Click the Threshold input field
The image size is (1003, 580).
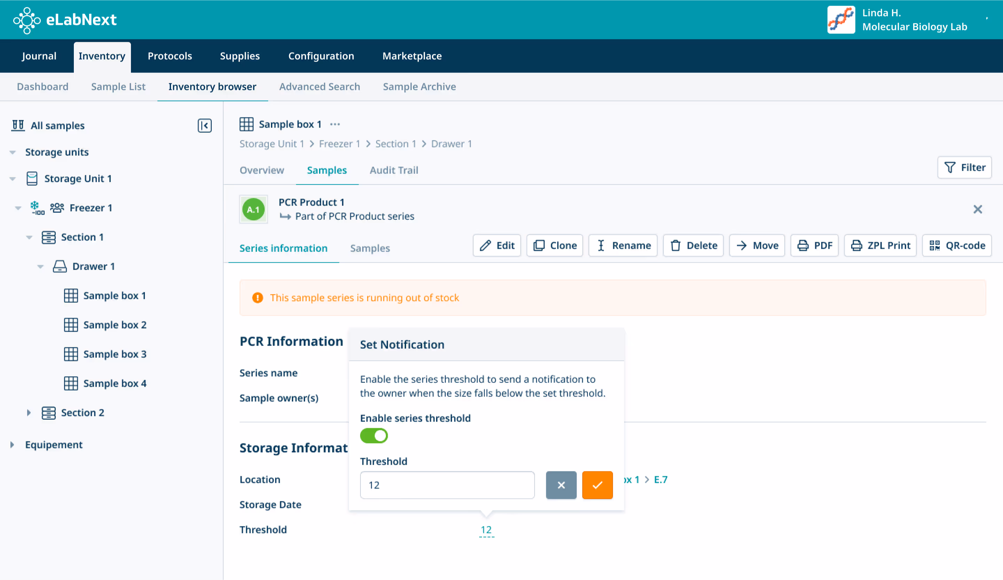coord(448,485)
